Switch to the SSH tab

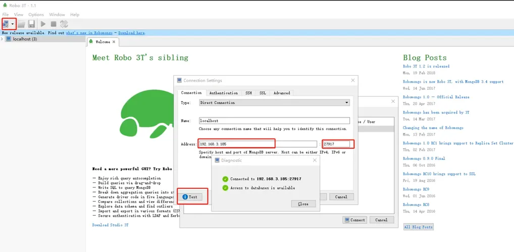[249, 93]
